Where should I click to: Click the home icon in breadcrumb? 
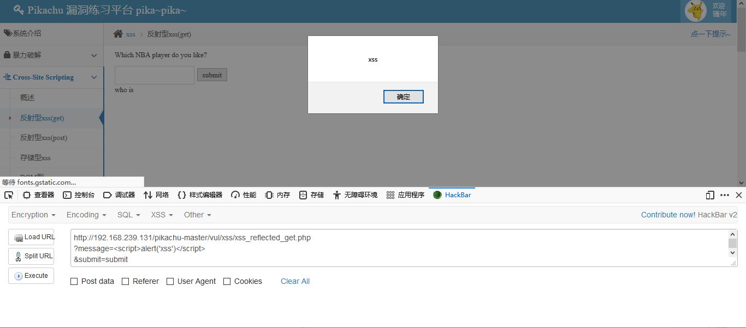(118, 34)
